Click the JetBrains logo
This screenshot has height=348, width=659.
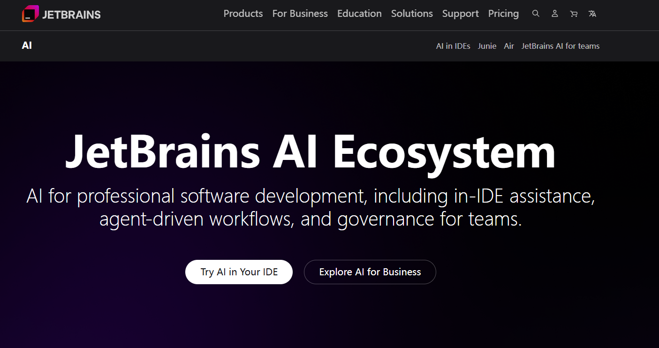click(x=61, y=14)
